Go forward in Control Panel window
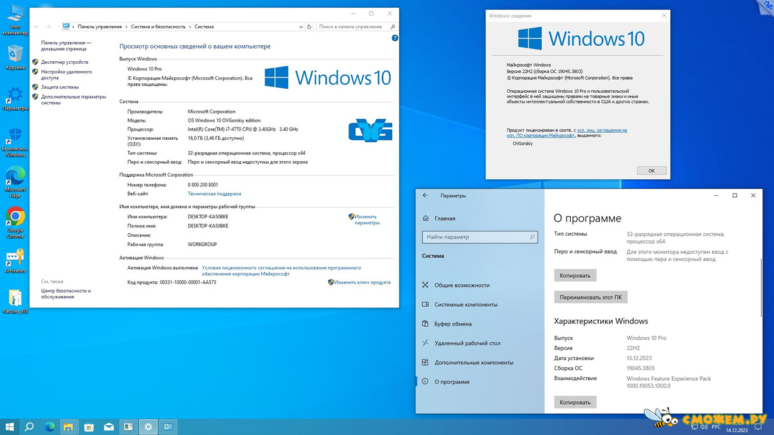Viewport: 774px width, 435px height. [x=48, y=26]
